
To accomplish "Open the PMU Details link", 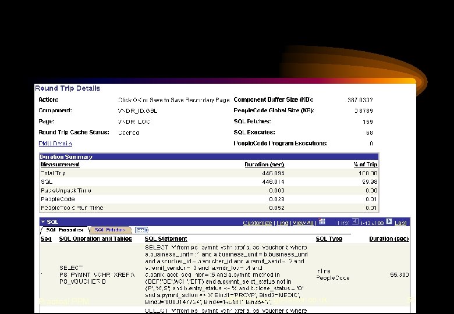I will point(55,144).
